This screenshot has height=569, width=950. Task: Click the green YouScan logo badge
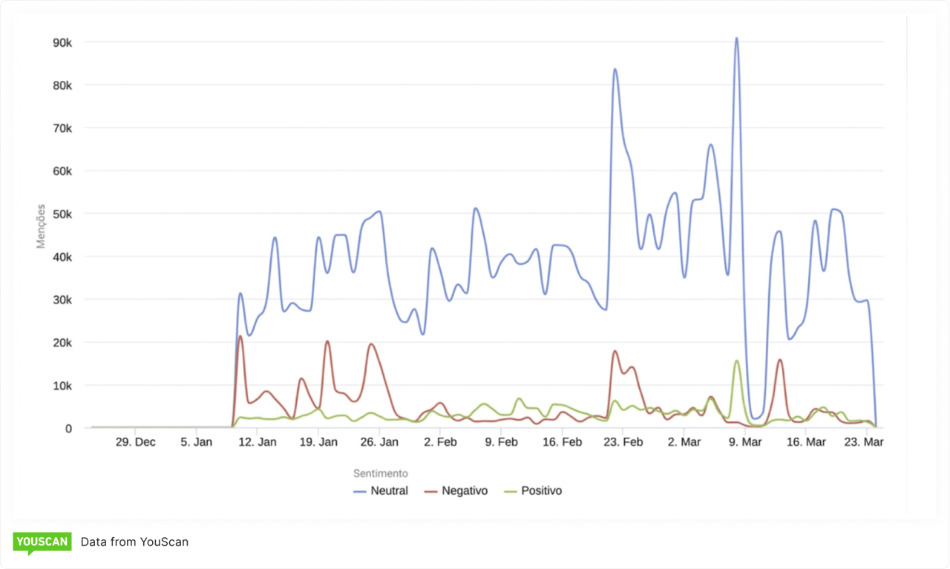point(42,542)
